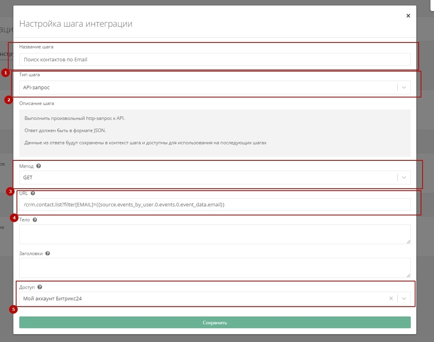Click the help icon beside URL label
Image resolution: width=434 pixels, height=342 pixels.
(33, 193)
